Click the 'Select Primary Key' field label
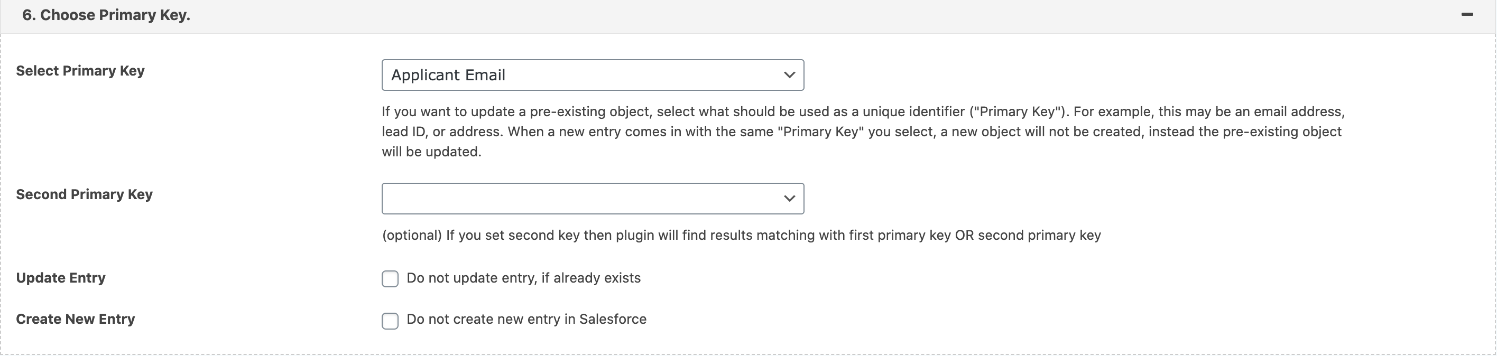 (x=80, y=71)
